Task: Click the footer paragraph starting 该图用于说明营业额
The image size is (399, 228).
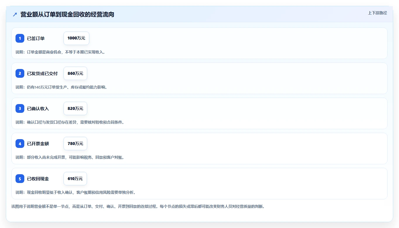Action: pos(138,206)
